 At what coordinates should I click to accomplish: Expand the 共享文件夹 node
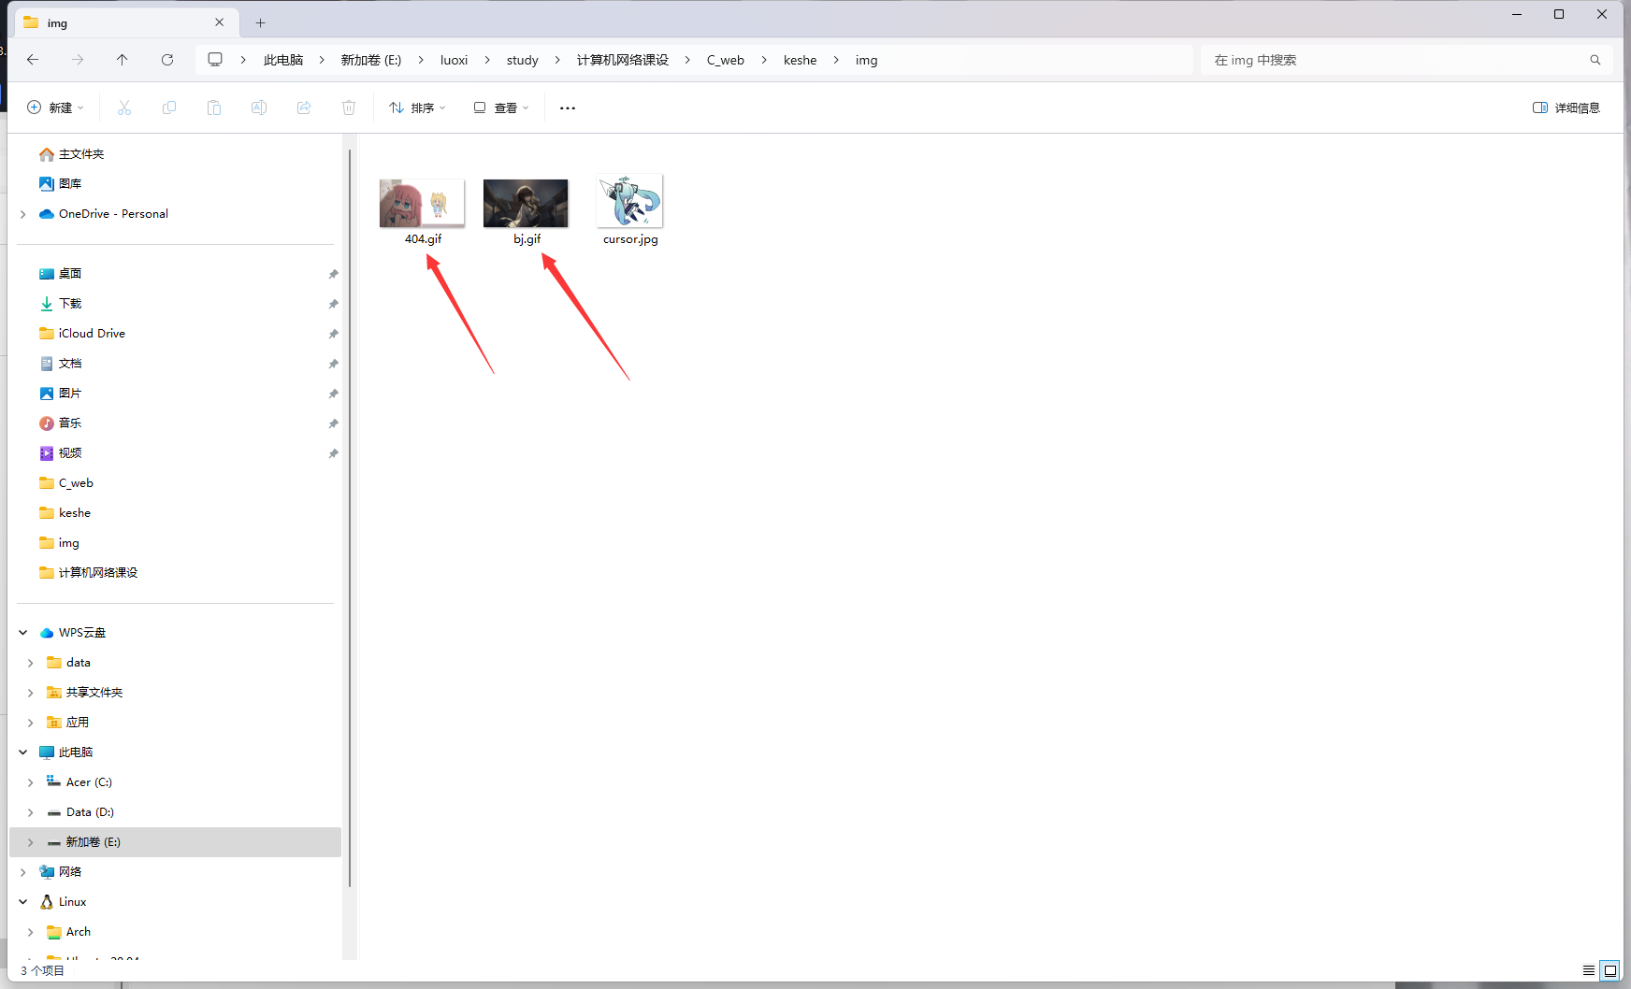(x=31, y=693)
